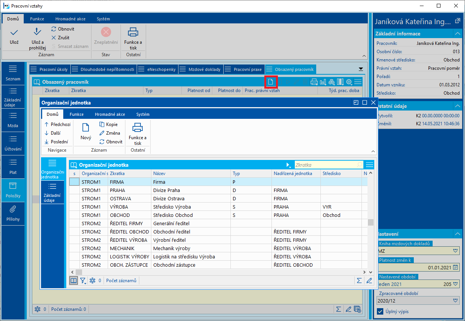Click Kopie in Organizační jednotka dialog
Viewport: 465px width, 321px height.
[x=108, y=124]
